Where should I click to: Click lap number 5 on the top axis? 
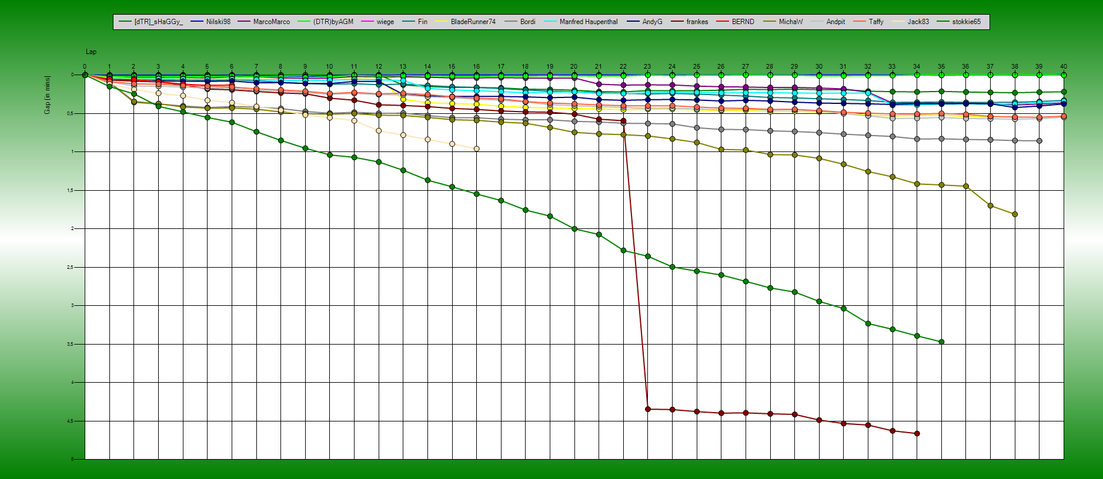(x=207, y=66)
